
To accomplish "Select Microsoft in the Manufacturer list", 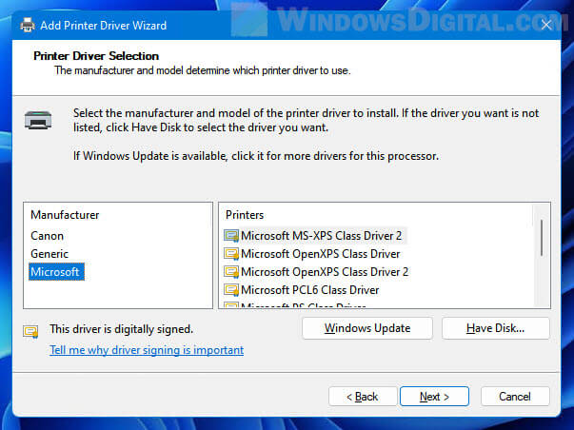I will (x=56, y=272).
